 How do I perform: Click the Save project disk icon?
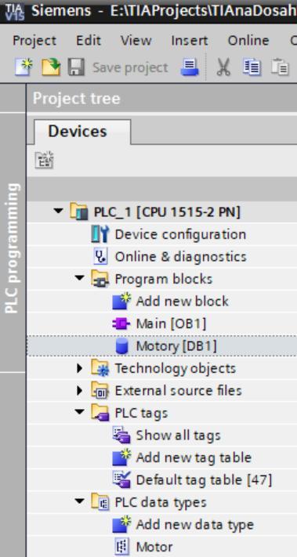[x=76, y=67]
